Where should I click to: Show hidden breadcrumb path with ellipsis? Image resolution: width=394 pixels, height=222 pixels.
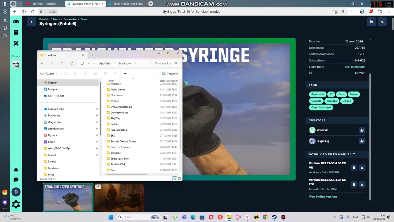coord(94,63)
